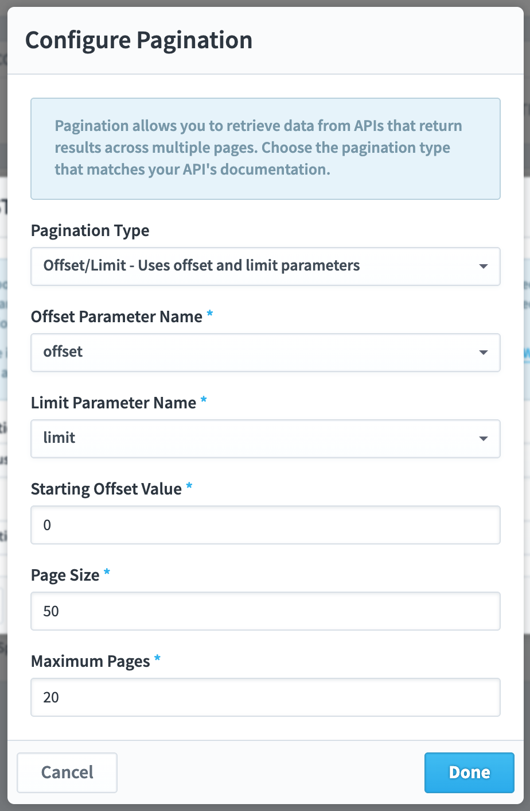Viewport: 530px width, 811px height.
Task: Cancel the pagination configuration
Action: pyautogui.click(x=67, y=773)
